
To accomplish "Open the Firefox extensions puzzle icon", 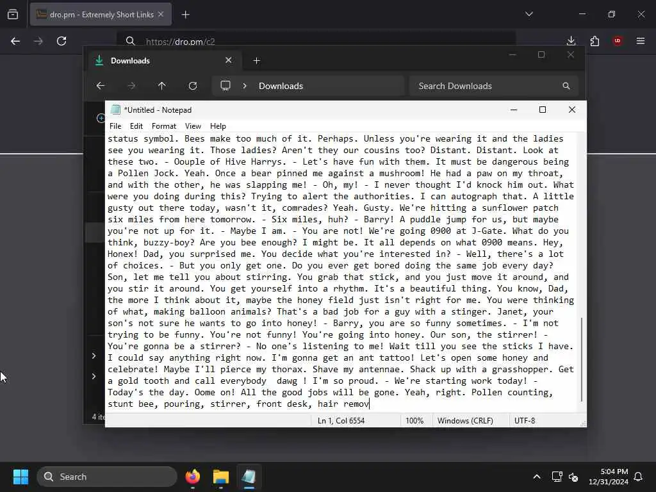I will [x=594, y=41].
